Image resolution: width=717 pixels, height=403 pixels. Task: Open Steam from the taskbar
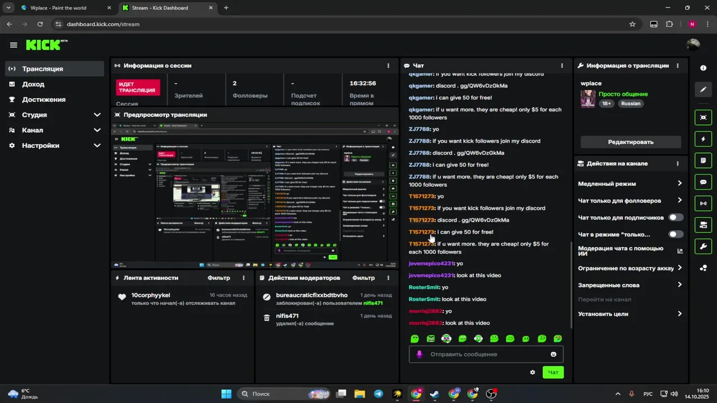[434, 394]
